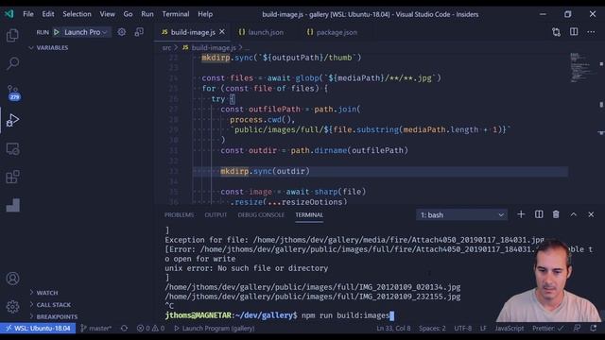605x340 pixels.
Task: Switch to the PROBLEMS panel tab
Action: [x=179, y=214]
